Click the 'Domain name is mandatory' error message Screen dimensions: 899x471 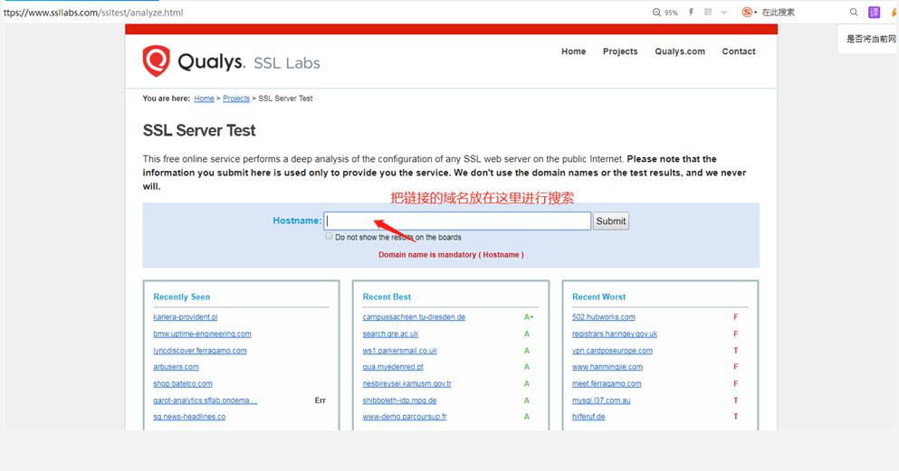tap(451, 255)
